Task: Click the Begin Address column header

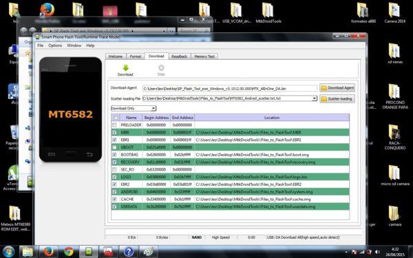Action: (x=156, y=118)
